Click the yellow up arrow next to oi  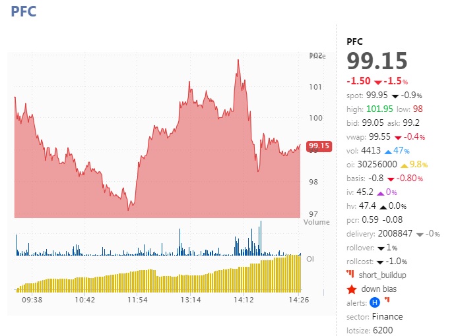[x=404, y=165]
